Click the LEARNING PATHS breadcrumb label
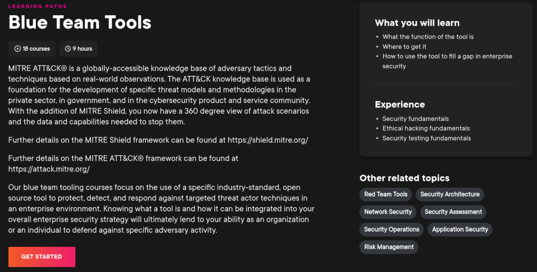Viewport: 537px width, 272px height. (37, 7)
